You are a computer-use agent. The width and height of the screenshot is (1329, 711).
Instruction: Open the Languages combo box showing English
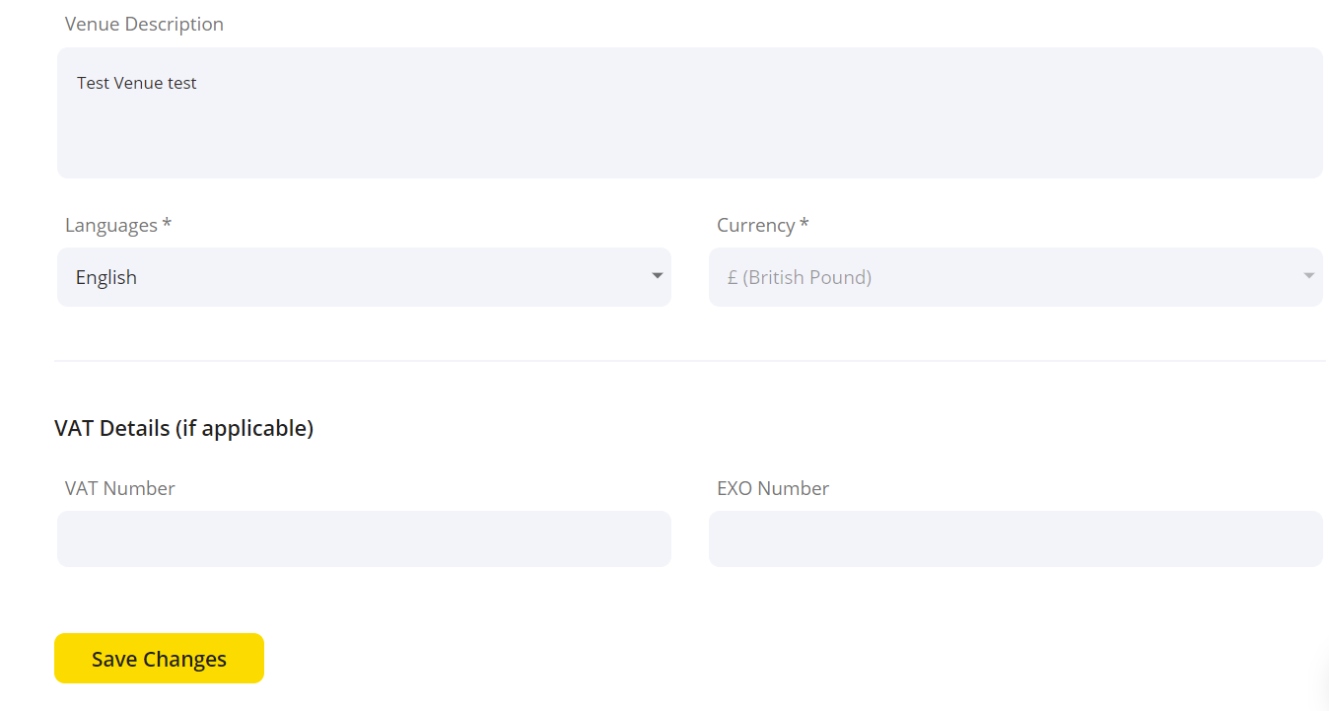(x=364, y=277)
